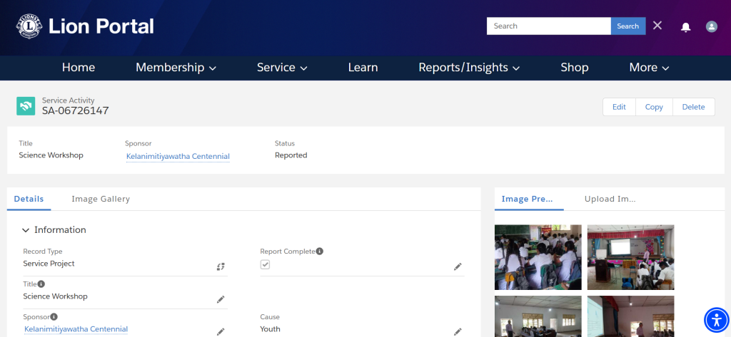
Task: Open thumbnail of presentation screen close-up
Action: click(630, 316)
